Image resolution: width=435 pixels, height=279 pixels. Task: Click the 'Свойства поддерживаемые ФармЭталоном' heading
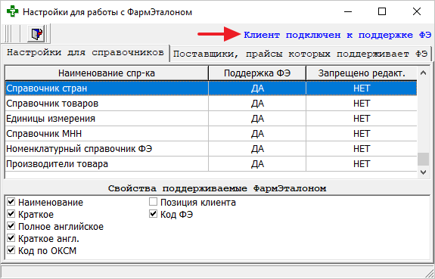pyautogui.click(x=217, y=188)
